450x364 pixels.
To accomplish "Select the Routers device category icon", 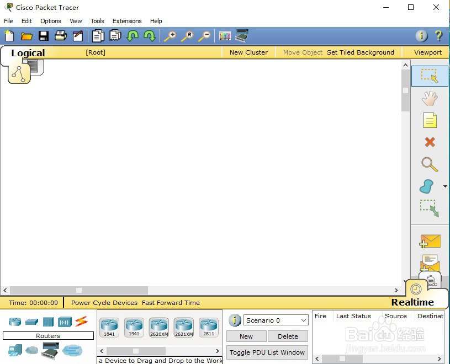I will [x=15, y=322].
